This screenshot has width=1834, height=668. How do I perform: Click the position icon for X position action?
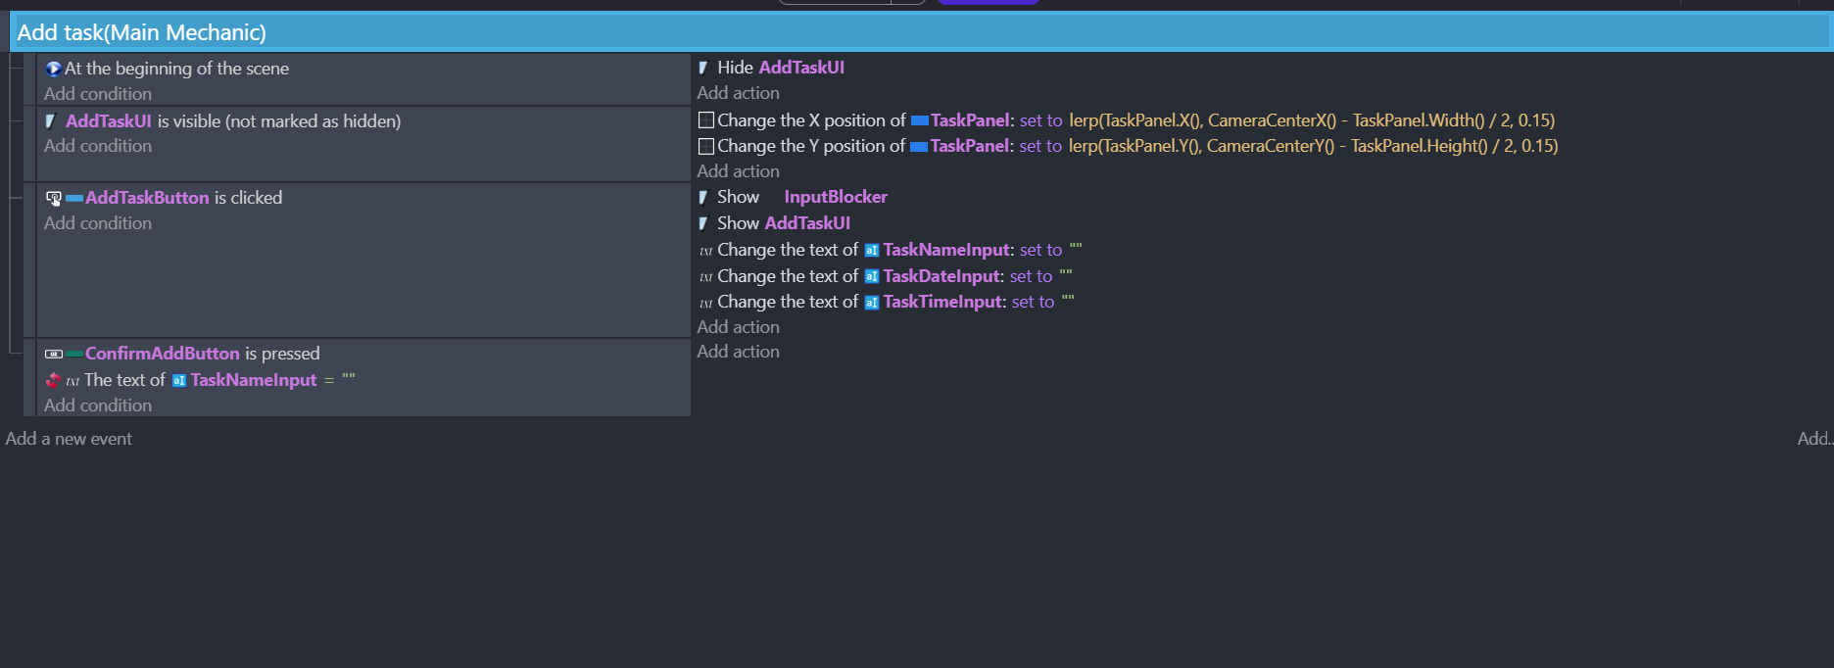pyautogui.click(x=705, y=120)
